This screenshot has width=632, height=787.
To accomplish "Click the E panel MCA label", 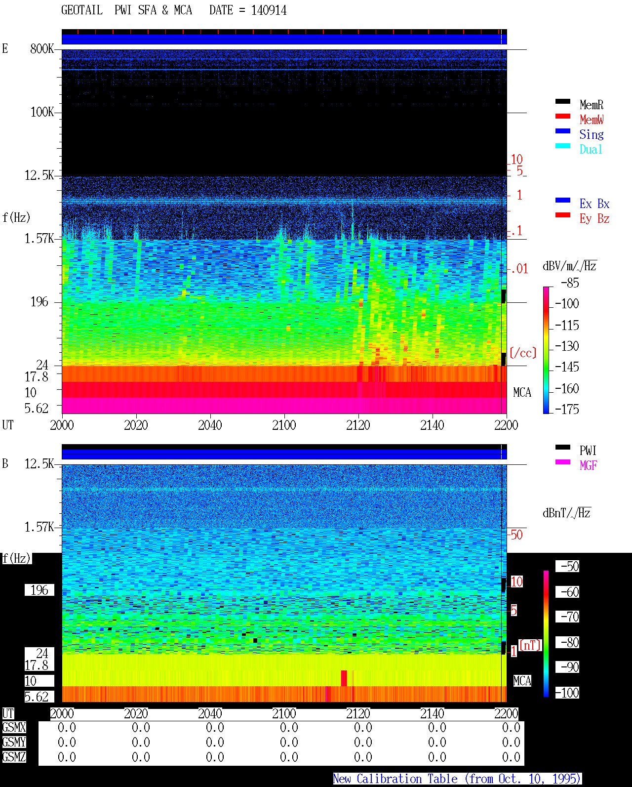I will pyautogui.click(x=522, y=393).
